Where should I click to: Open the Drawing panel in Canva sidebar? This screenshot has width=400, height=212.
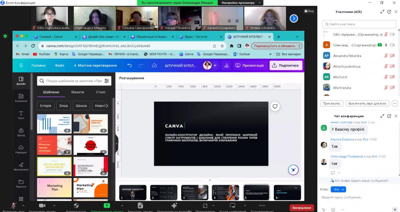tap(21, 167)
